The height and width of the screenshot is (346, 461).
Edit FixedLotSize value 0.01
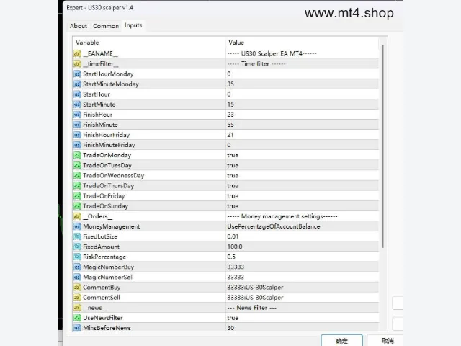[233, 236]
